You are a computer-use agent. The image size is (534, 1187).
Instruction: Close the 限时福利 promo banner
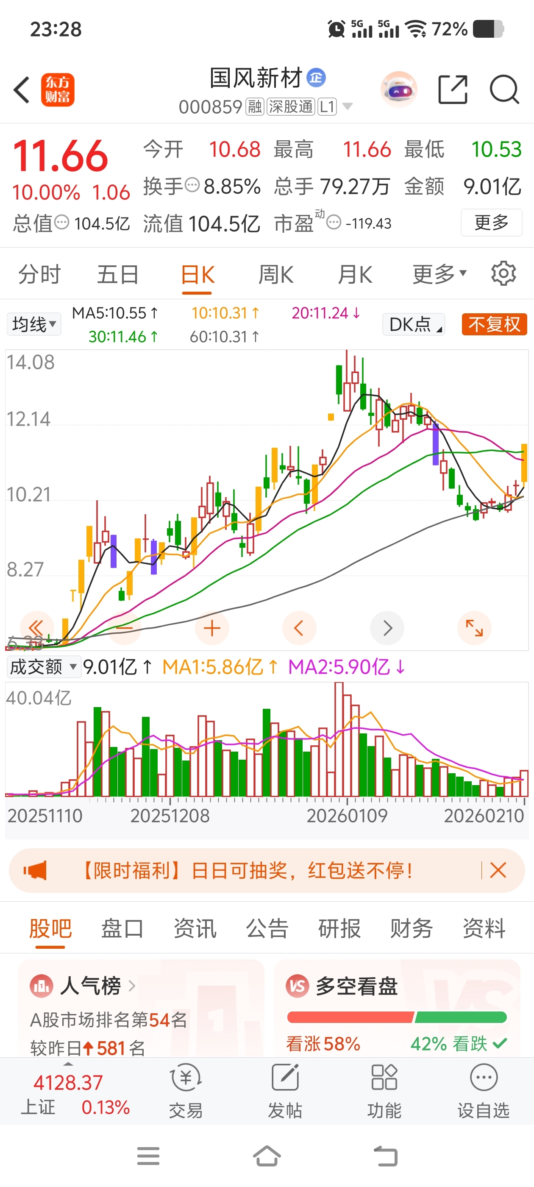498,870
